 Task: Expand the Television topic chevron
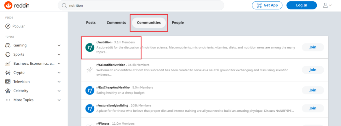59,82
